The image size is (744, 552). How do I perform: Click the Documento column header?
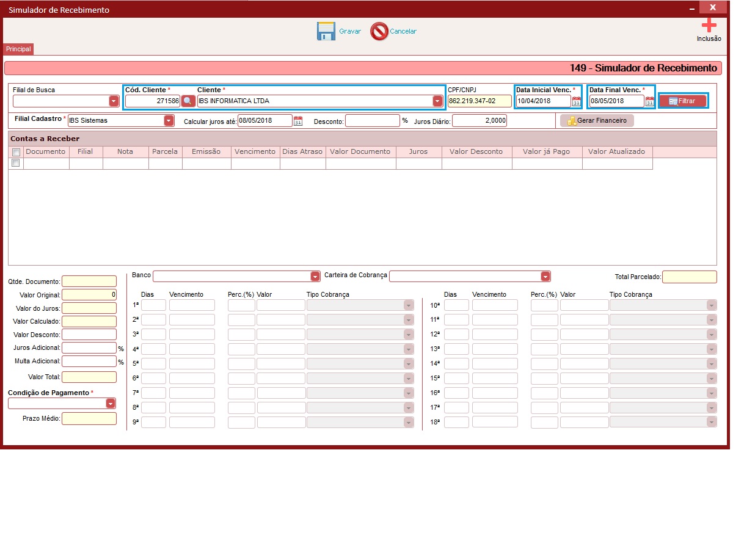[46, 151]
